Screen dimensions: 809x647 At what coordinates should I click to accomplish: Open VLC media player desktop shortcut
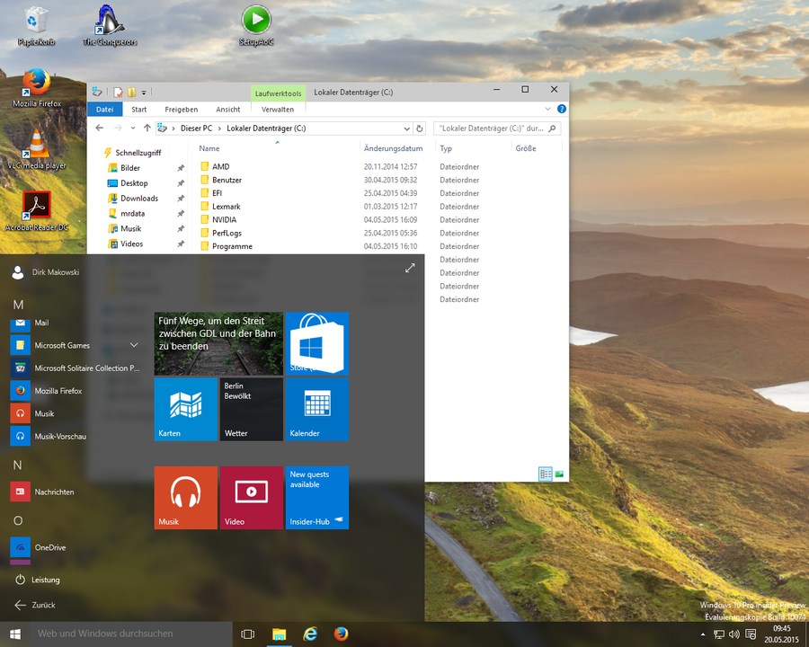click(x=37, y=150)
